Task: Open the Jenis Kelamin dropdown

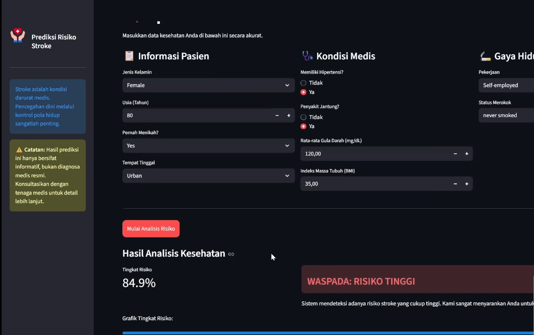Action: [x=209, y=85]
